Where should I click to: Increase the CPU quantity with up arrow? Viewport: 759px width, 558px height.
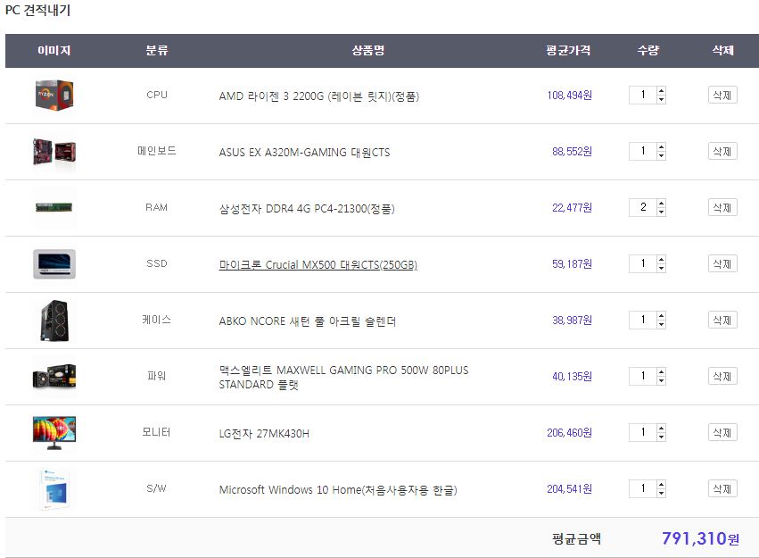click(x=661, y=91)
